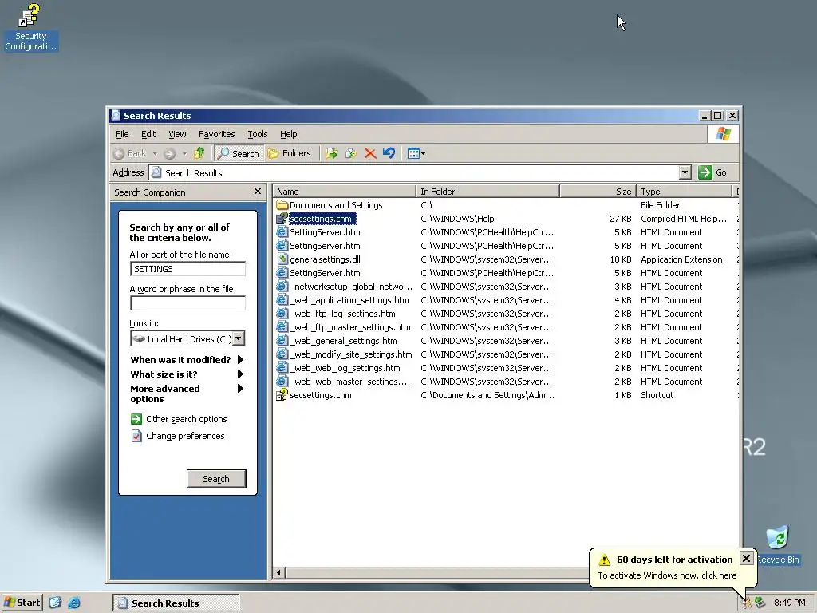Open the Recycle Bin desktop icon

coord(777,538)
